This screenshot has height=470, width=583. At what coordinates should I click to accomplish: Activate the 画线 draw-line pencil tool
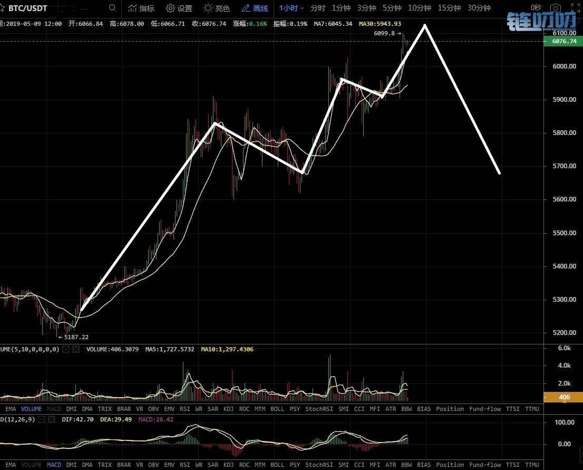point(246,8)
